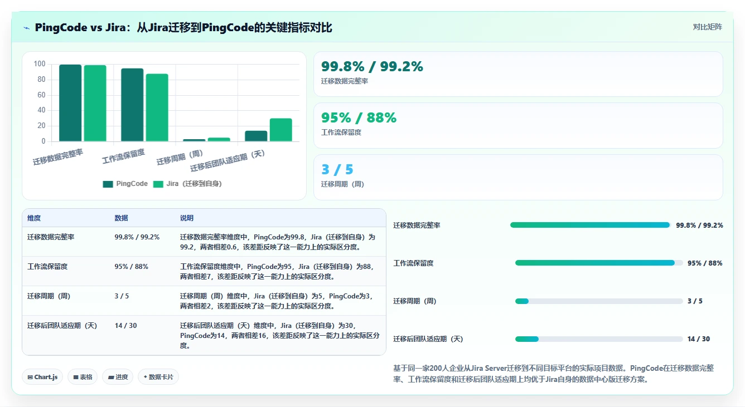Click the 说明 column header
The width and height of the screenshot is (745, 407).
pos(187,218)
